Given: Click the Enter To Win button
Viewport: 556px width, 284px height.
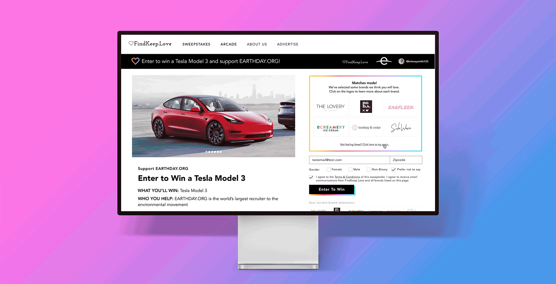Looking at the screenshot, I should pos(332,189).
